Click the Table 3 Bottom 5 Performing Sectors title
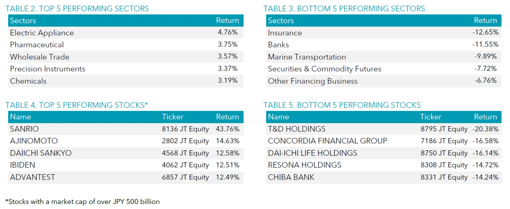 [x=344, y=8]
